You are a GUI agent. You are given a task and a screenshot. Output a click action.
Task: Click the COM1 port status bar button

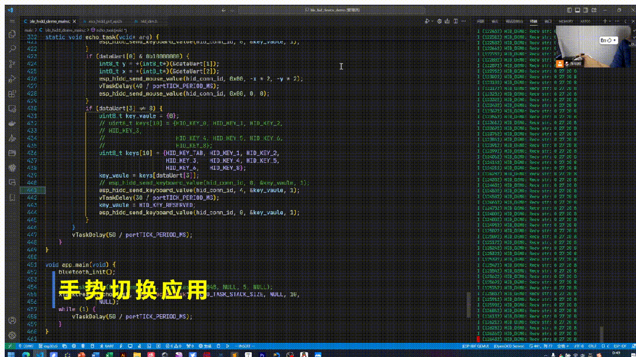(27, 346)
